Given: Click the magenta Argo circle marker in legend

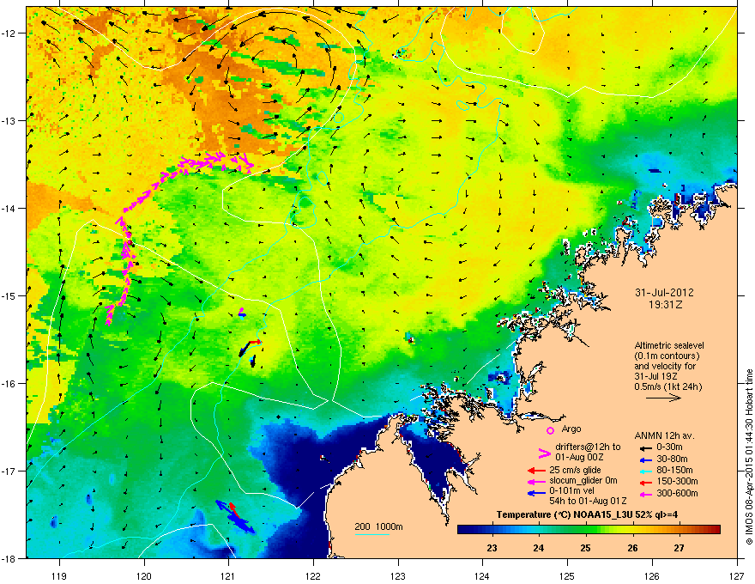Looking at the screenshot, I should (x=550, y=430).
